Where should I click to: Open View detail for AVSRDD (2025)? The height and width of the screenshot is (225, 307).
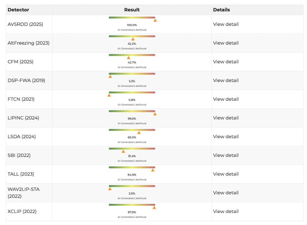(226, 24)
